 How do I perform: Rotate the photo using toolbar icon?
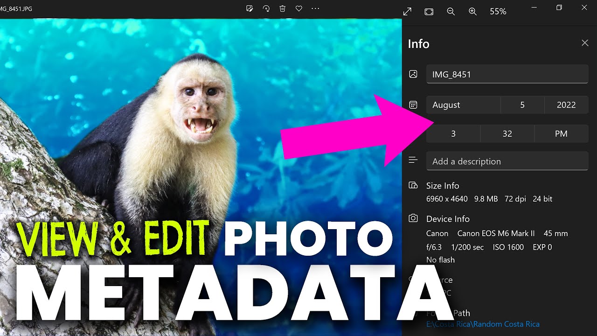pos(266,8)
